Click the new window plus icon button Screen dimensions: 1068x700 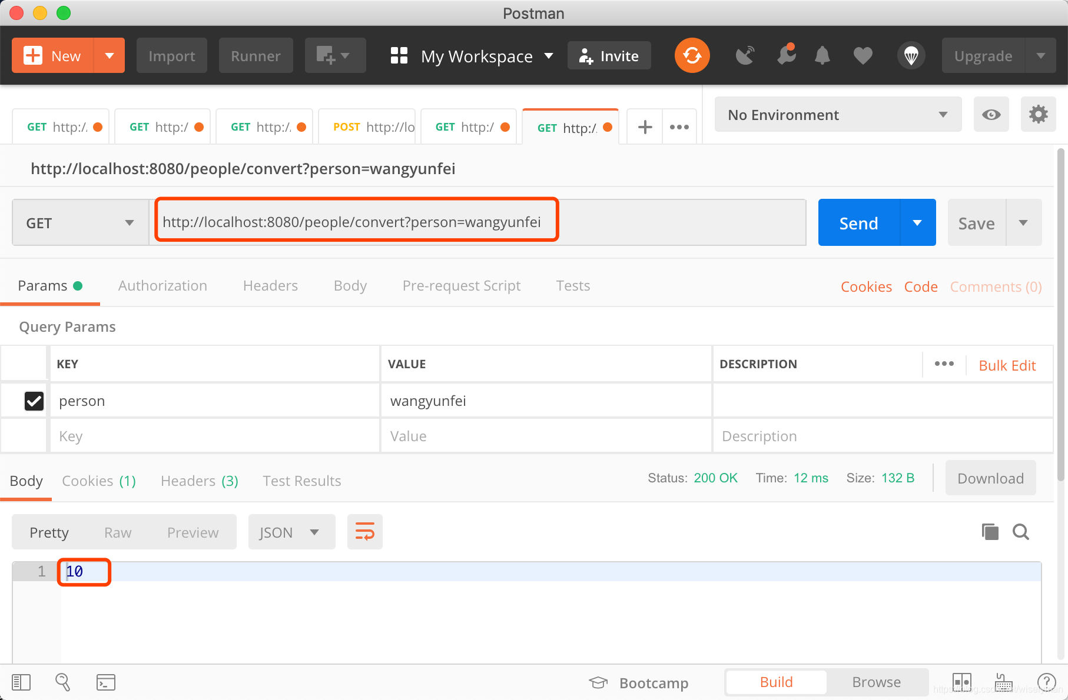tap(336, 56)
